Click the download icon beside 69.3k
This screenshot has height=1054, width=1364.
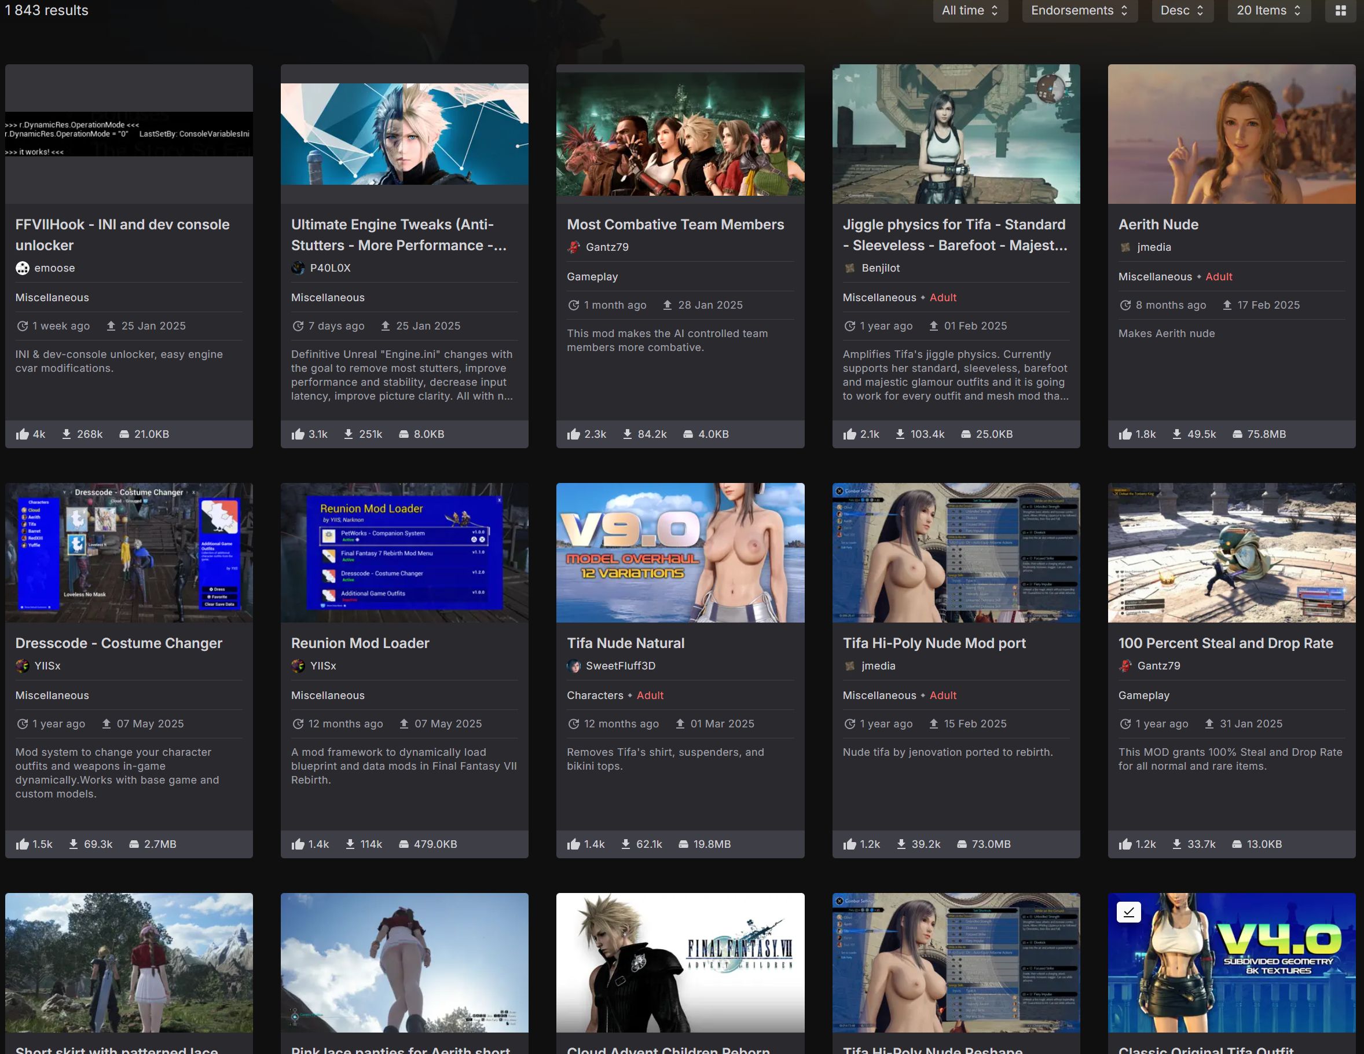[x=74, y=844]
